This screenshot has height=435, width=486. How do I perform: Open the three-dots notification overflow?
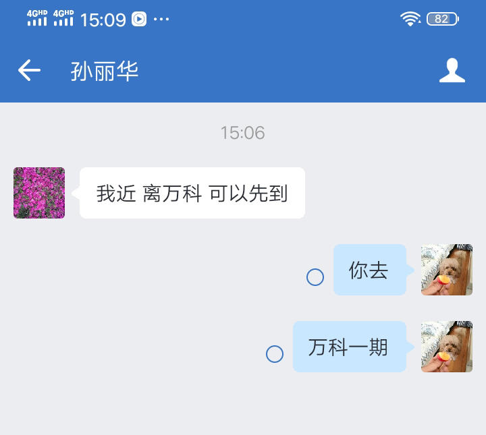(x=161, y=19)
